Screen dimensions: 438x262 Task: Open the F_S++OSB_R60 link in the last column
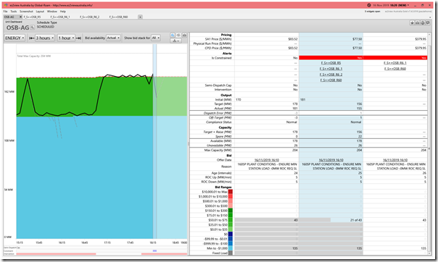[395, 69]
